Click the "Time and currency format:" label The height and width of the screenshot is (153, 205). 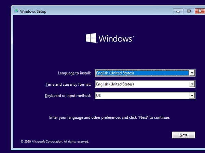click(x=68, y=84)
